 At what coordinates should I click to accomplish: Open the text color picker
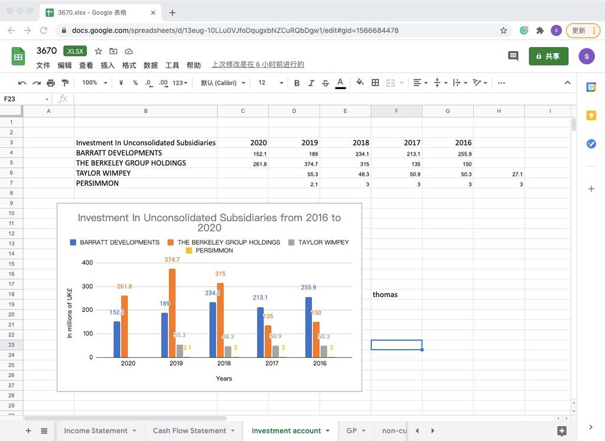coord(340,83)
